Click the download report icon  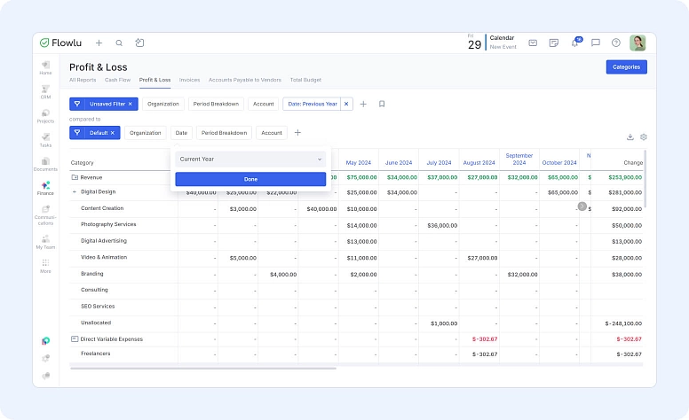[630, 136]
